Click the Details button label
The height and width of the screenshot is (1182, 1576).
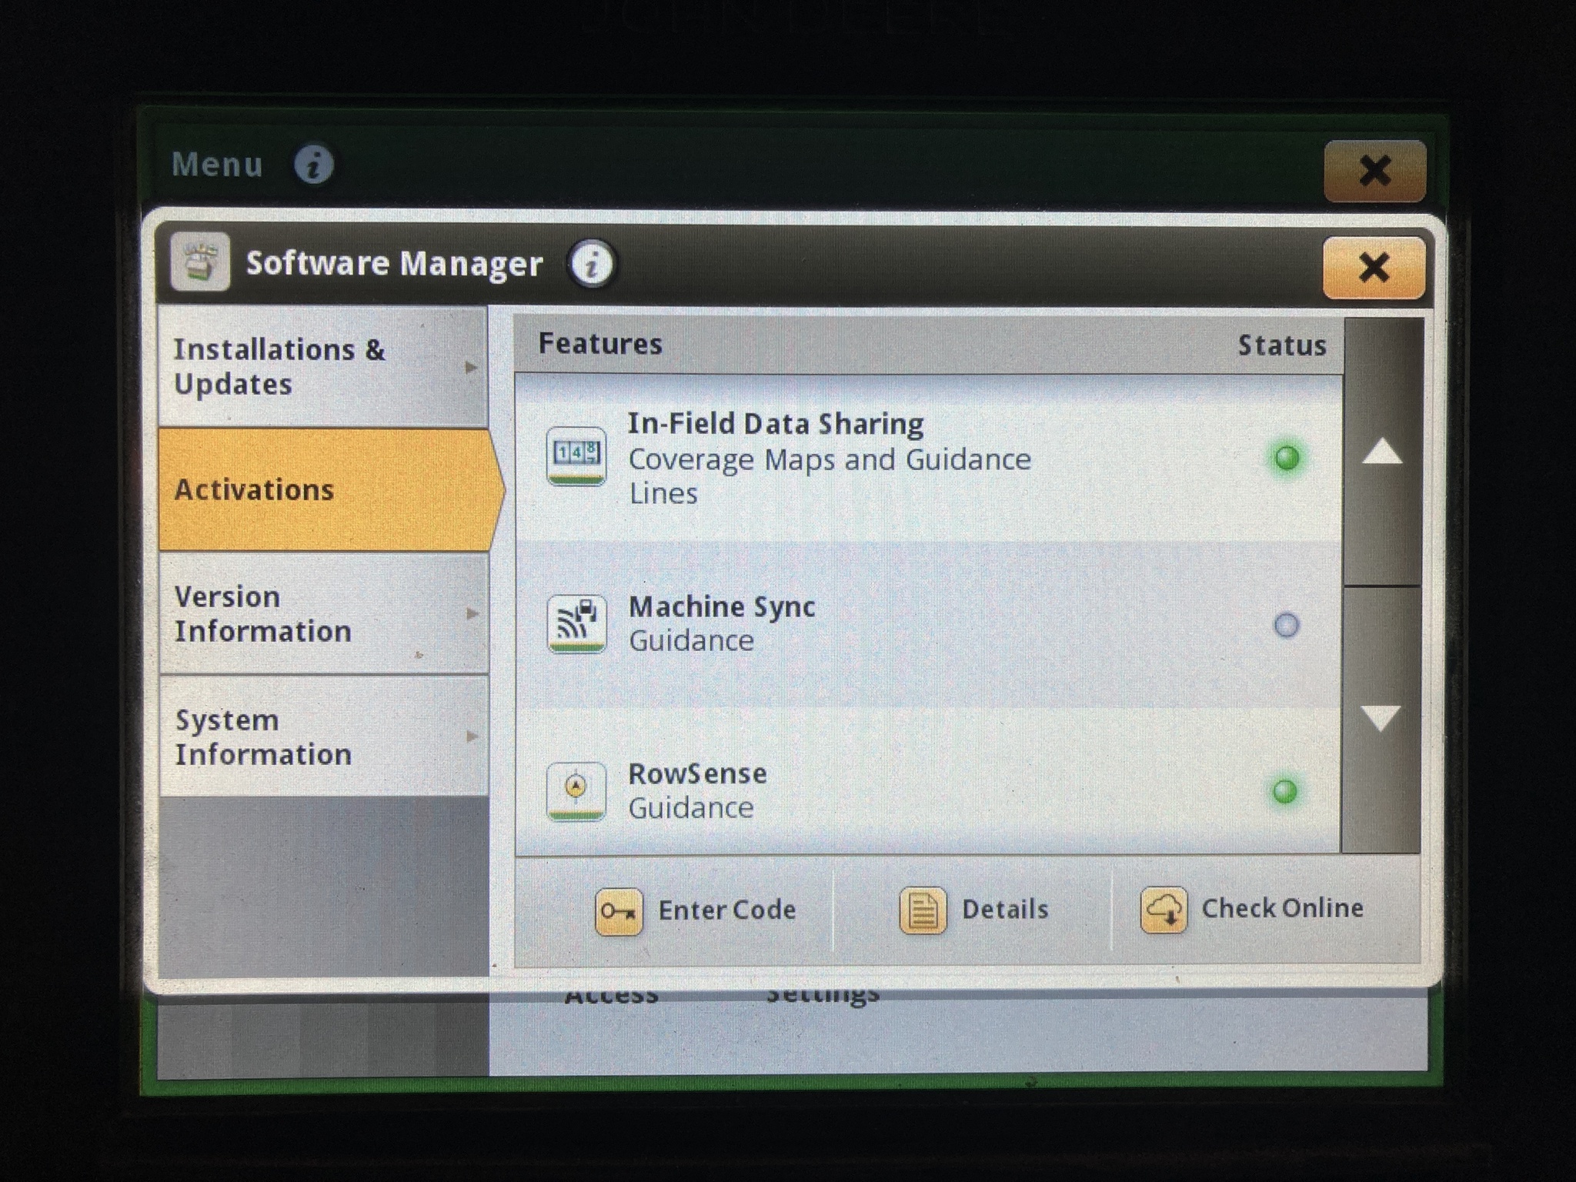1005,910
